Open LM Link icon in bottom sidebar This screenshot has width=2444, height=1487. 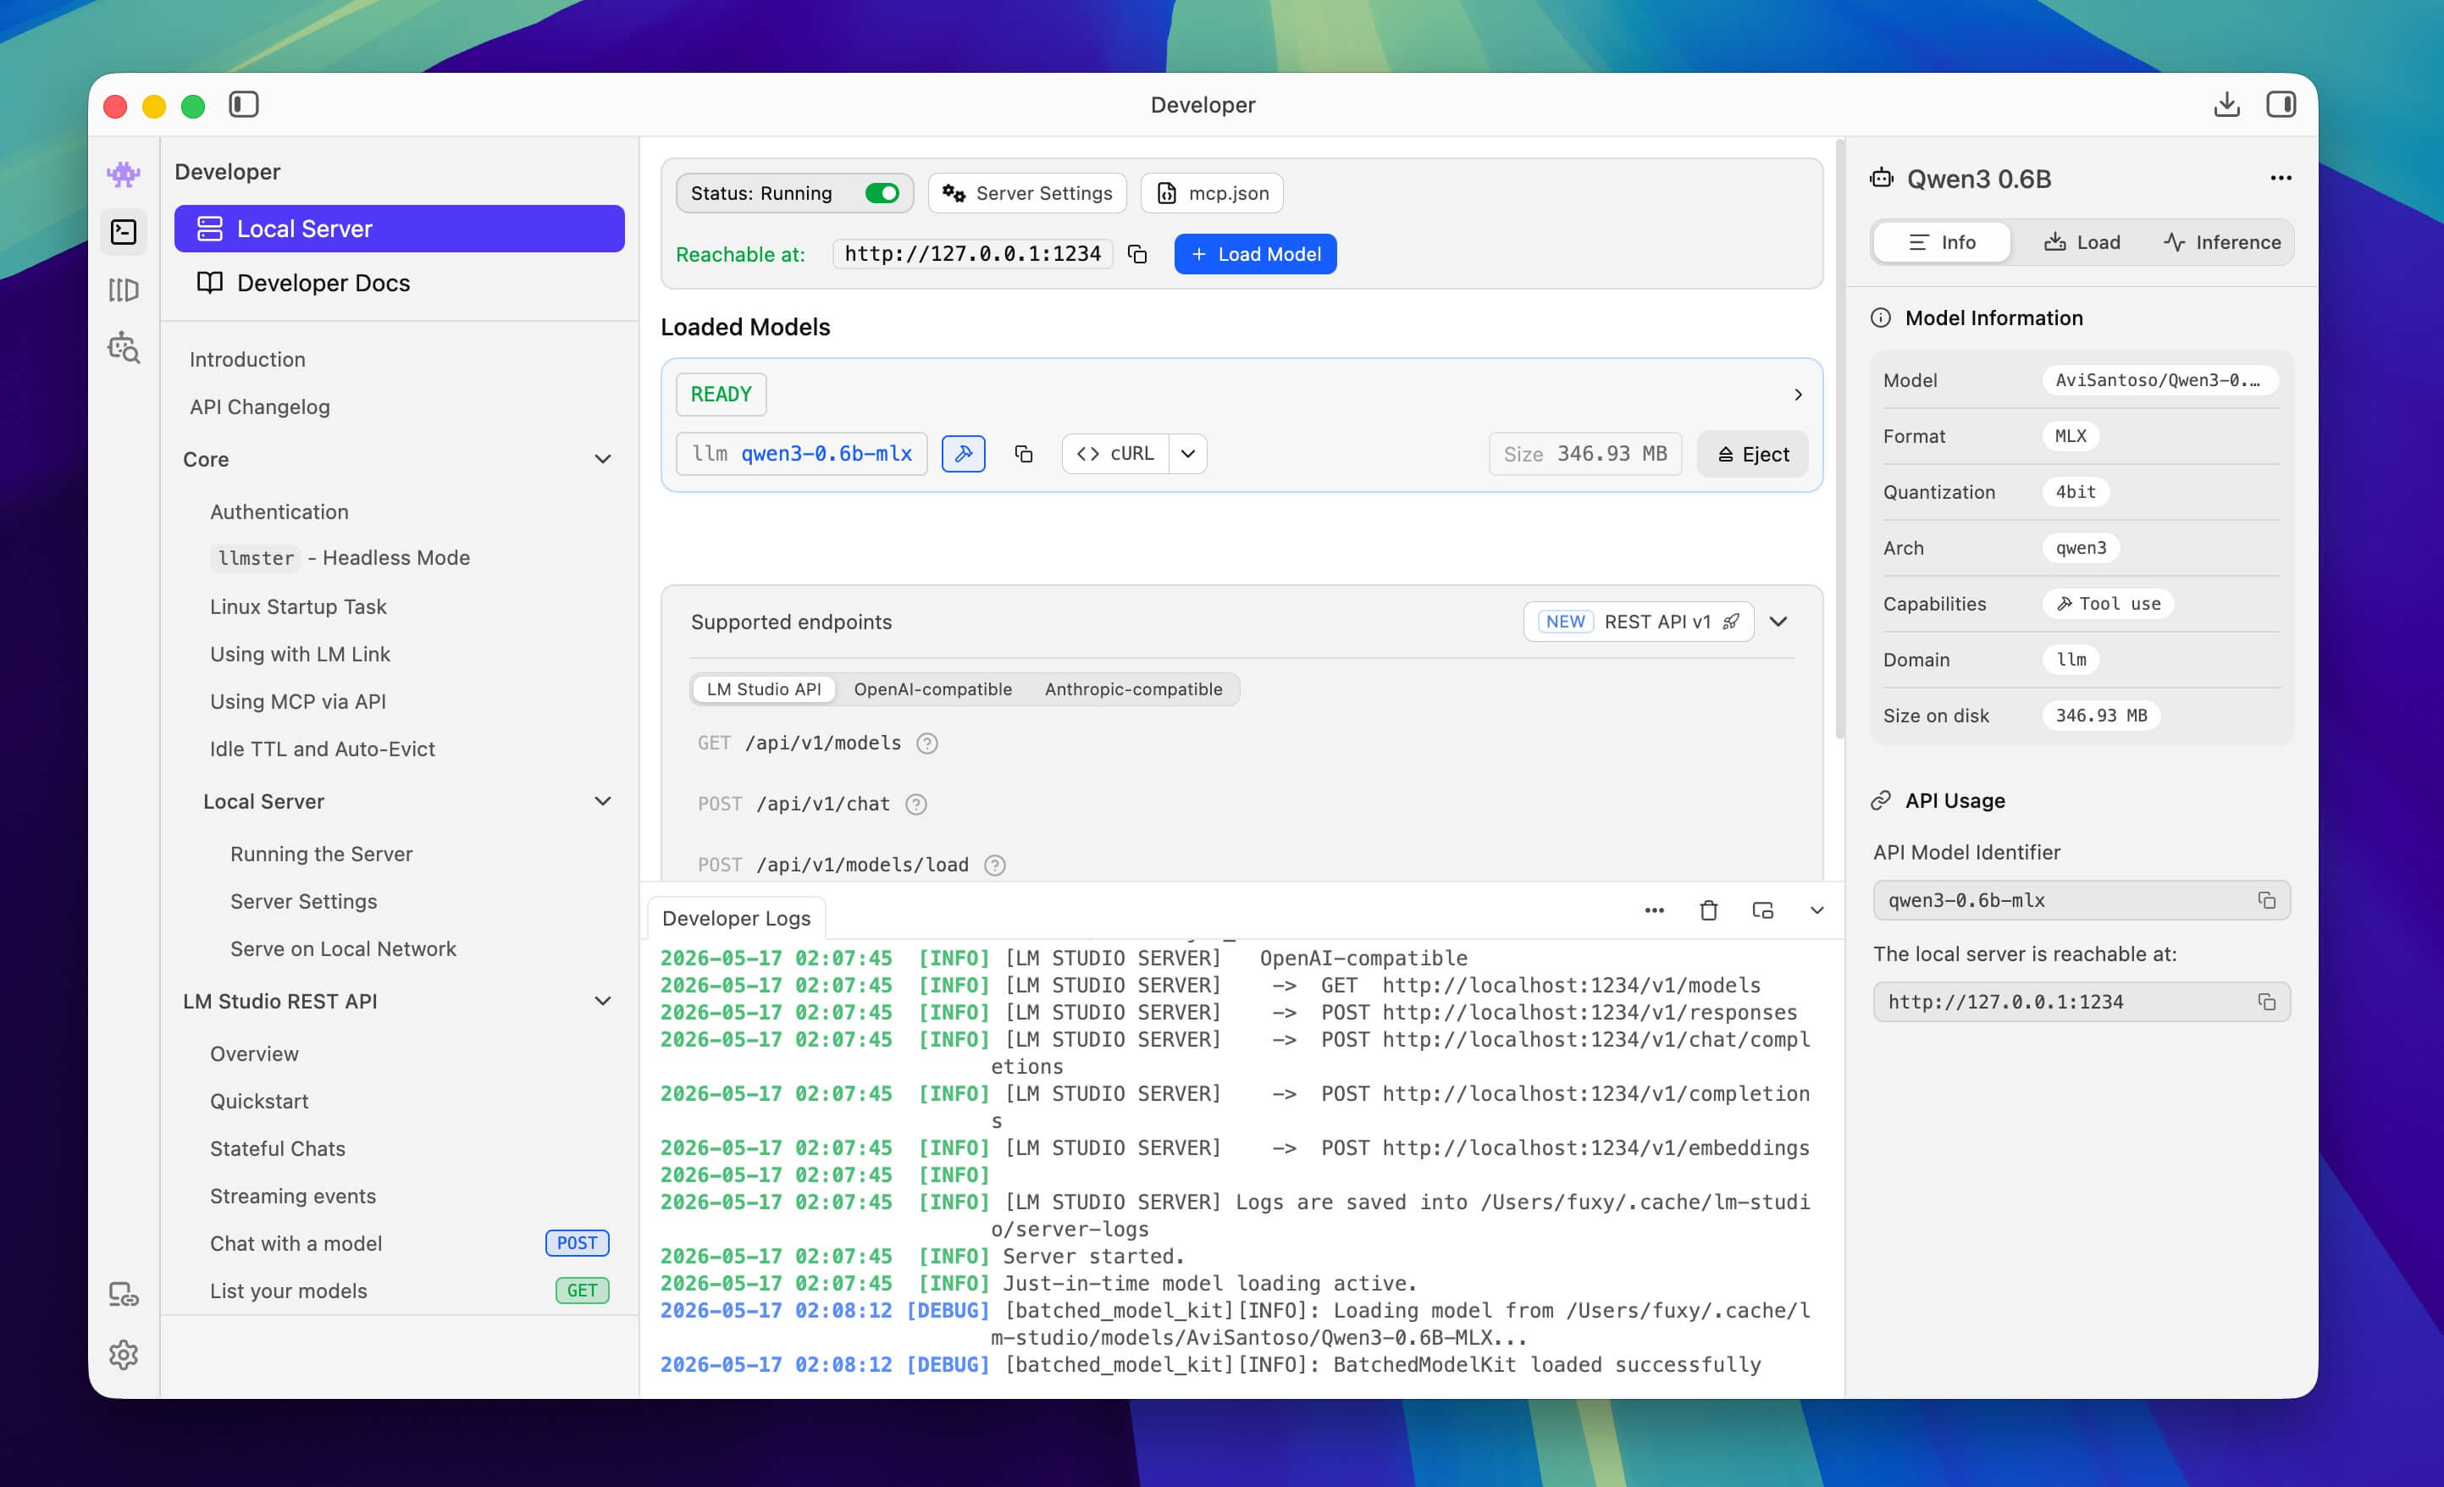(123, 1295)
